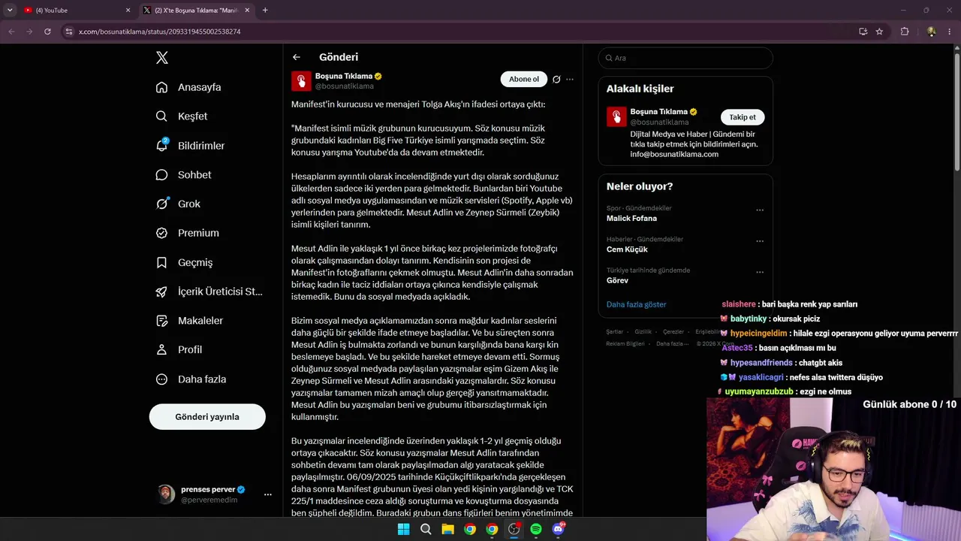The image size is (961, 541).
Task: Open File Explorer from the taskbar
Action: [x=447, y=529]
